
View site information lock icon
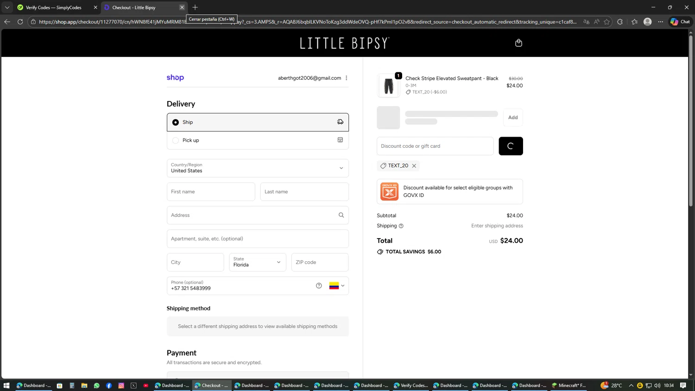[x=33, y=22]
